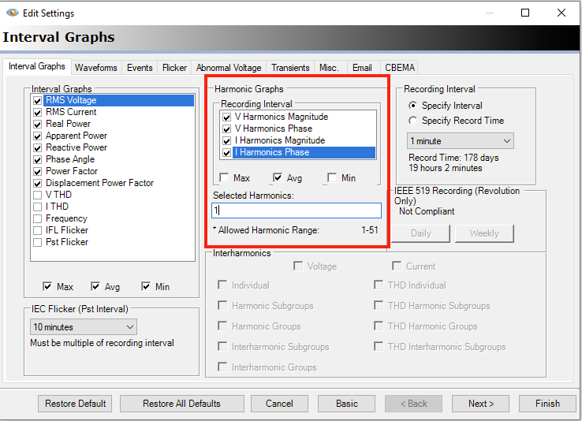Switch to the Waveforms tab

point(95,68)
